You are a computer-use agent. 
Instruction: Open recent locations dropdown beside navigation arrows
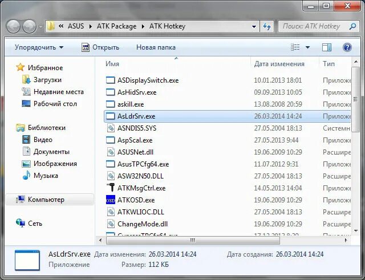point(40,27)
